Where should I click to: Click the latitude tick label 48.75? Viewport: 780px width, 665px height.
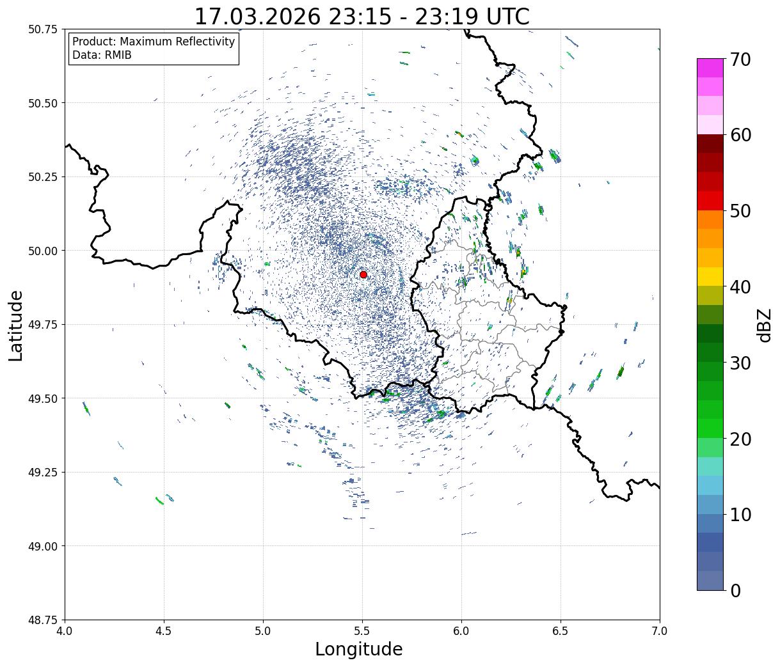tap(43, 620)
